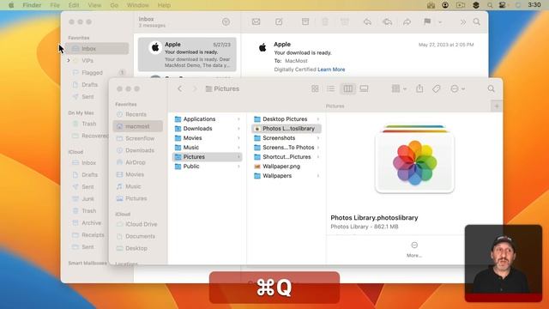This screenshot has width=549, height=309.
Task: Click compose new message icon in Mail
Action: tap(279, 21)
